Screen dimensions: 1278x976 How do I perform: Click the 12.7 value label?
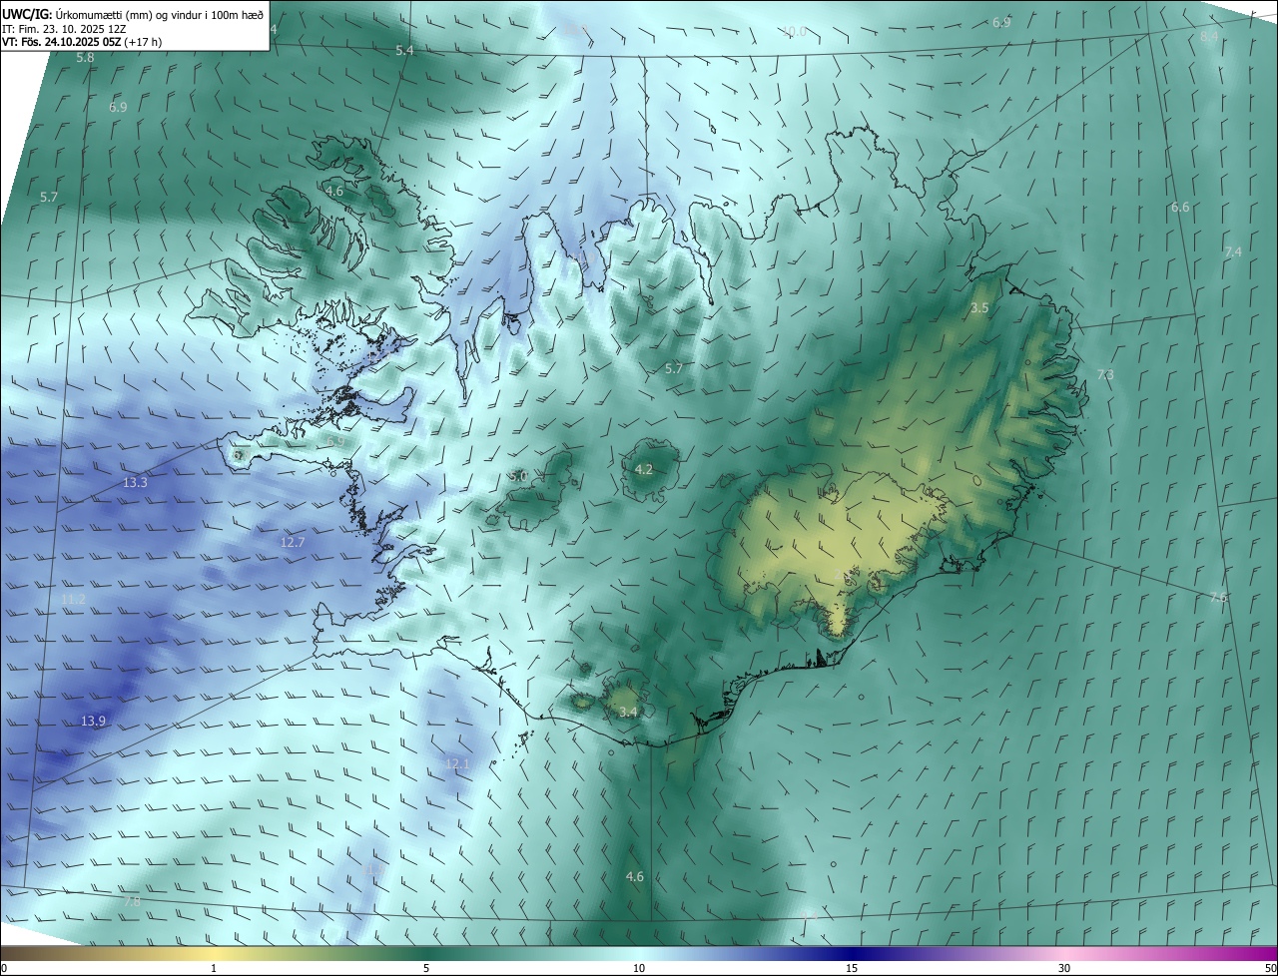click(293, 542)
